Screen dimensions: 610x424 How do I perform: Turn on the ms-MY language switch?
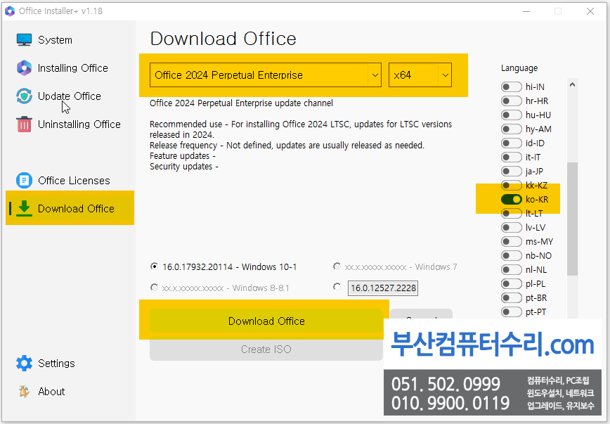coord(511,241)
